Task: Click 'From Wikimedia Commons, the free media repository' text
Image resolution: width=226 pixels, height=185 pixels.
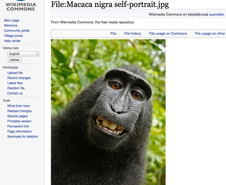Action: tap(92, 22)
